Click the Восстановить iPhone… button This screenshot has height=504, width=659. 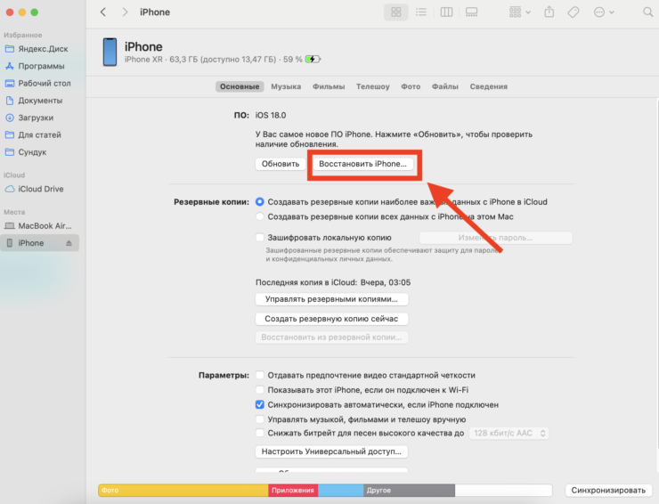point(362,164)
